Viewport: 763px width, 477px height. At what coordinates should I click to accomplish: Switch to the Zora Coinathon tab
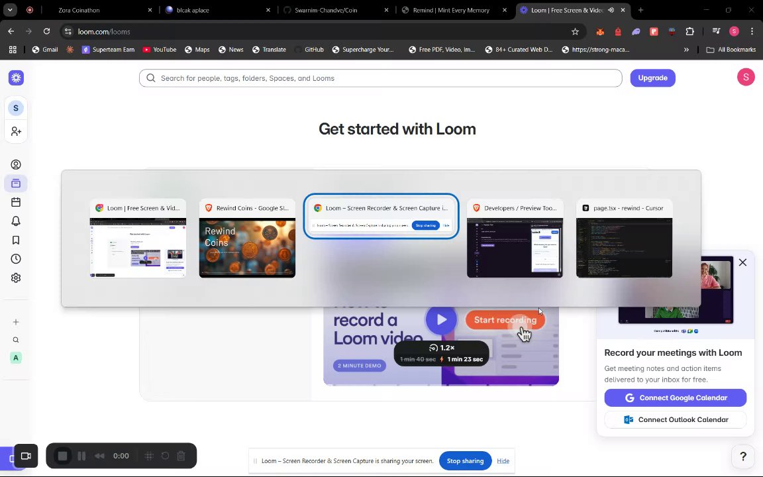[x=97, y=10]
